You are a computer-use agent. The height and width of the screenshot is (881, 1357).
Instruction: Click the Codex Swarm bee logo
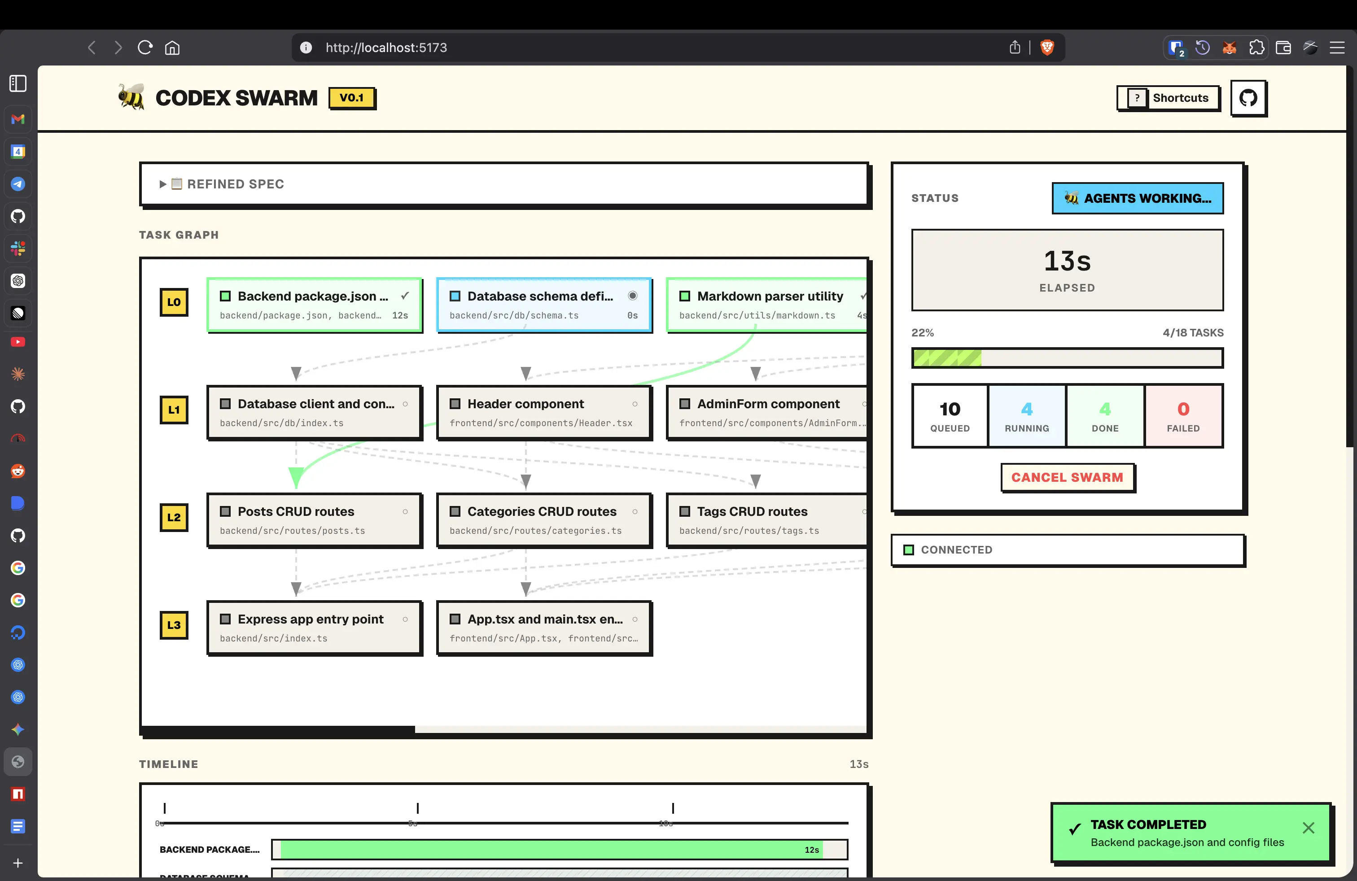[131, 97]
